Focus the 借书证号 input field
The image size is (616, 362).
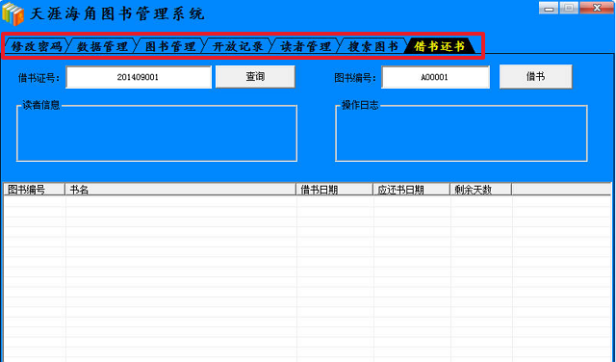point(139,77)
